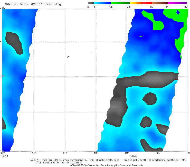Viewport: 190px width, 167px height.
Task: Click the longitude label '-120'
Action: tap(3, 153)
